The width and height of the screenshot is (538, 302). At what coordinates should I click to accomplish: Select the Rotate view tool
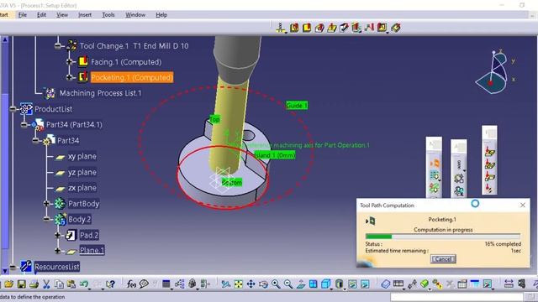263,284
